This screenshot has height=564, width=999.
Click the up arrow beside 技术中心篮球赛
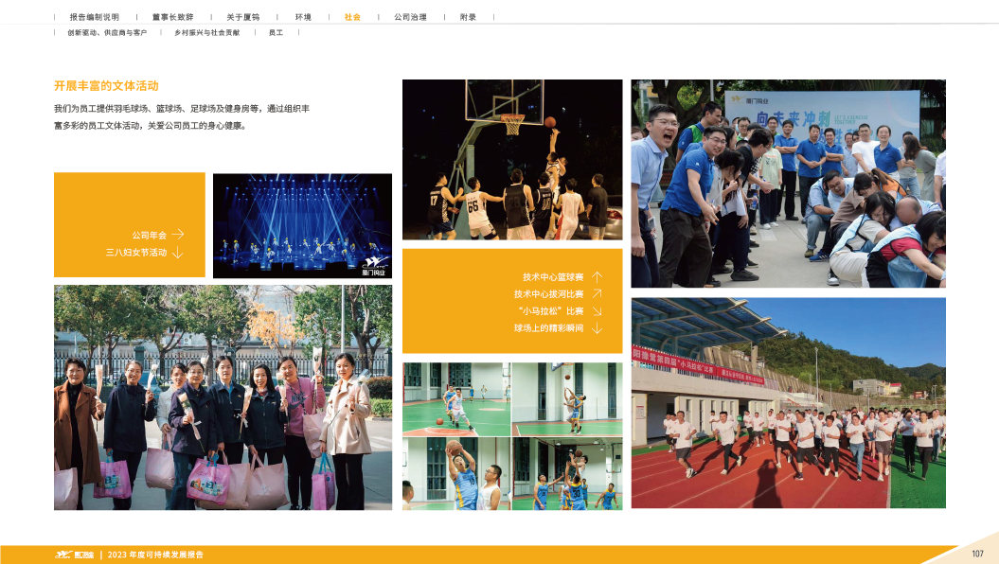pos(597,277)
